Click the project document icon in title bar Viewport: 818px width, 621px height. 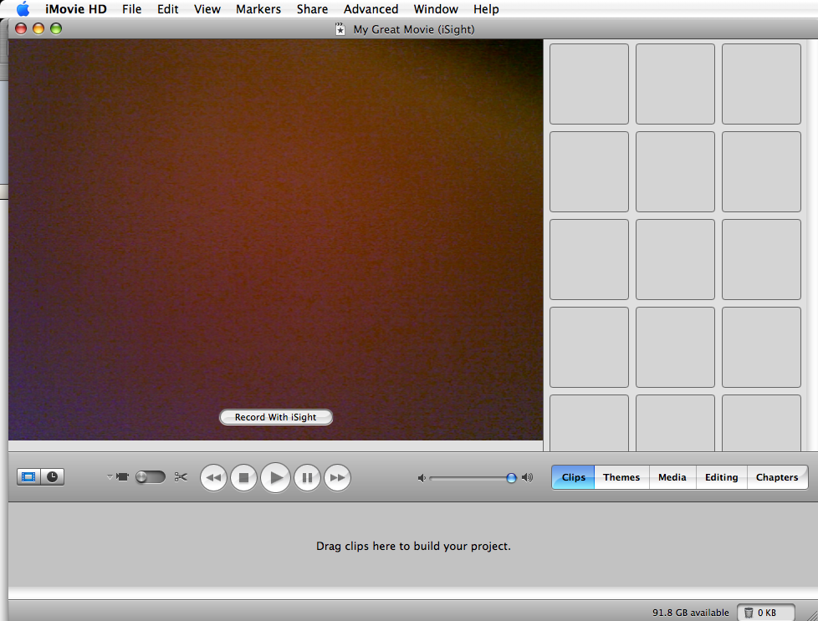click(x=340, y=29)
